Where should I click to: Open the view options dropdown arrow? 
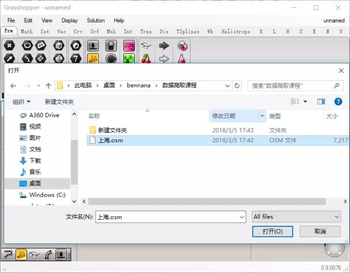click(x=305, y=102)
